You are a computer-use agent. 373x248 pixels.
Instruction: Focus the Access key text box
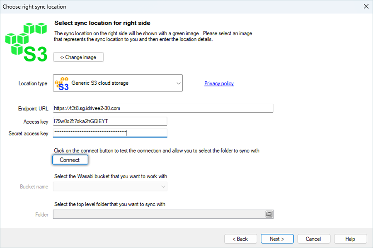110,121
